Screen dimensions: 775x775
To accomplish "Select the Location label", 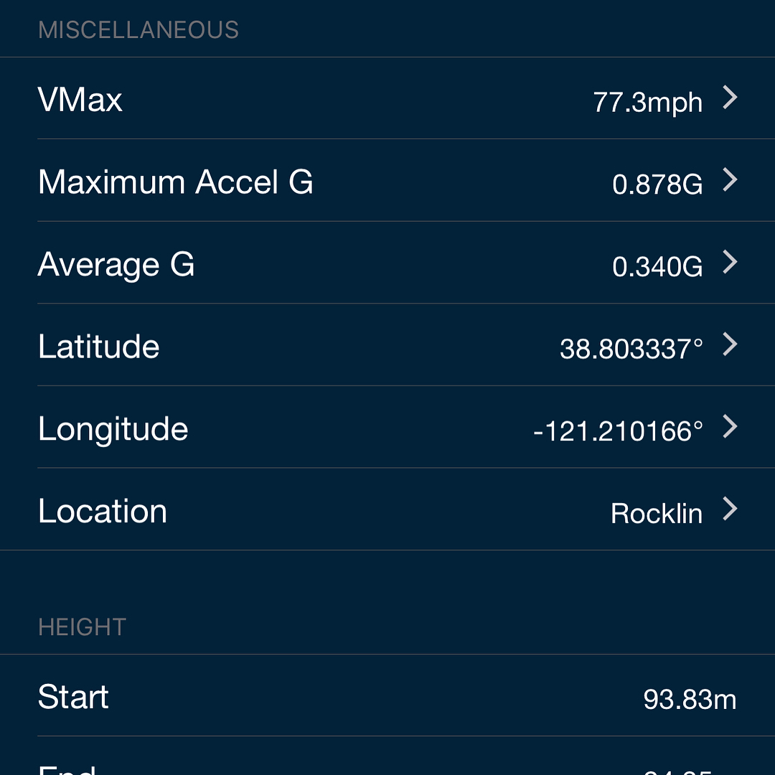I will coord(103,511).
